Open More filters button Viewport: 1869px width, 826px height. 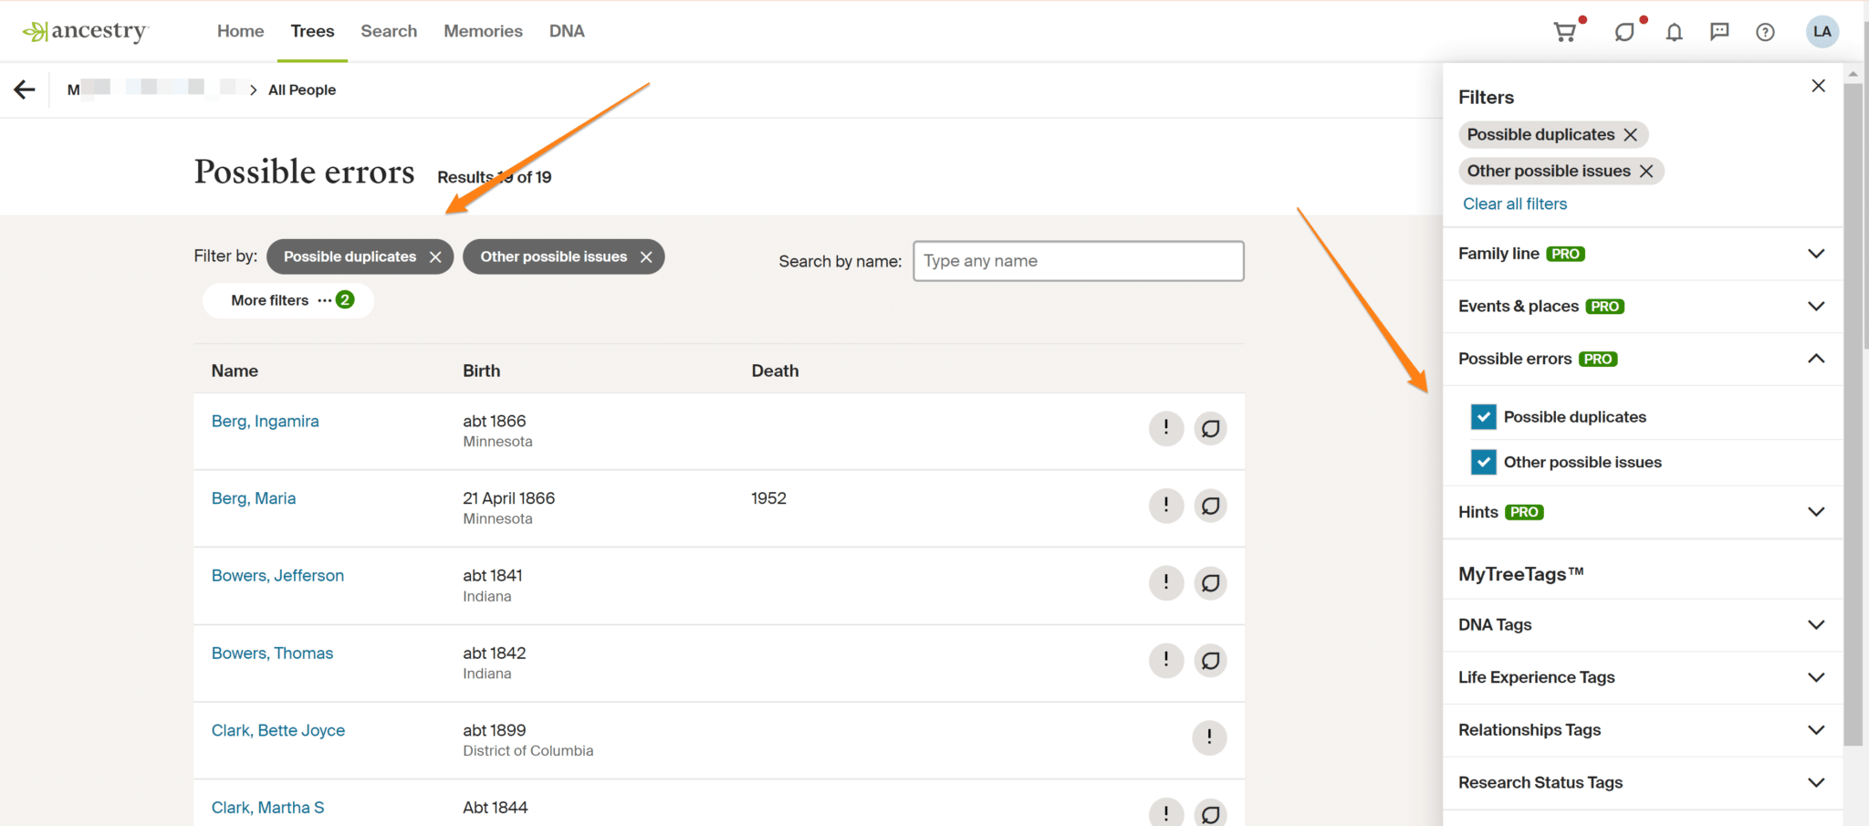pos(288,300)
